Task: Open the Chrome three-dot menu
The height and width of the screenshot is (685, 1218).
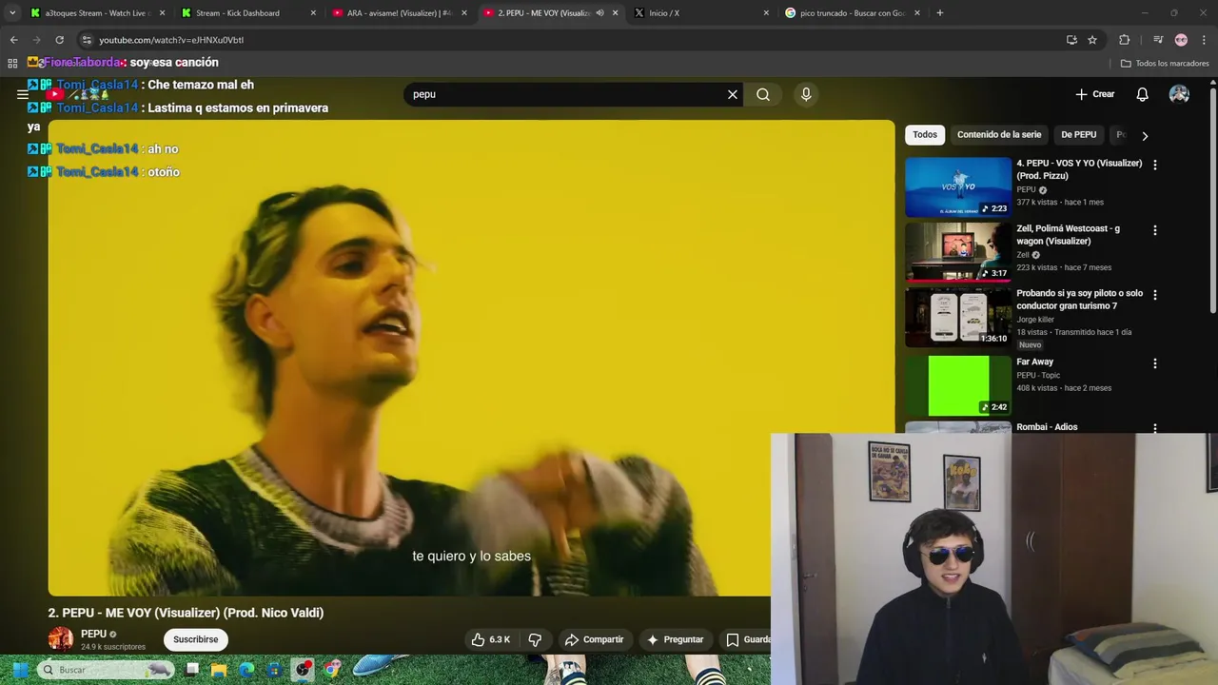Action: (x=1205, y=40)
